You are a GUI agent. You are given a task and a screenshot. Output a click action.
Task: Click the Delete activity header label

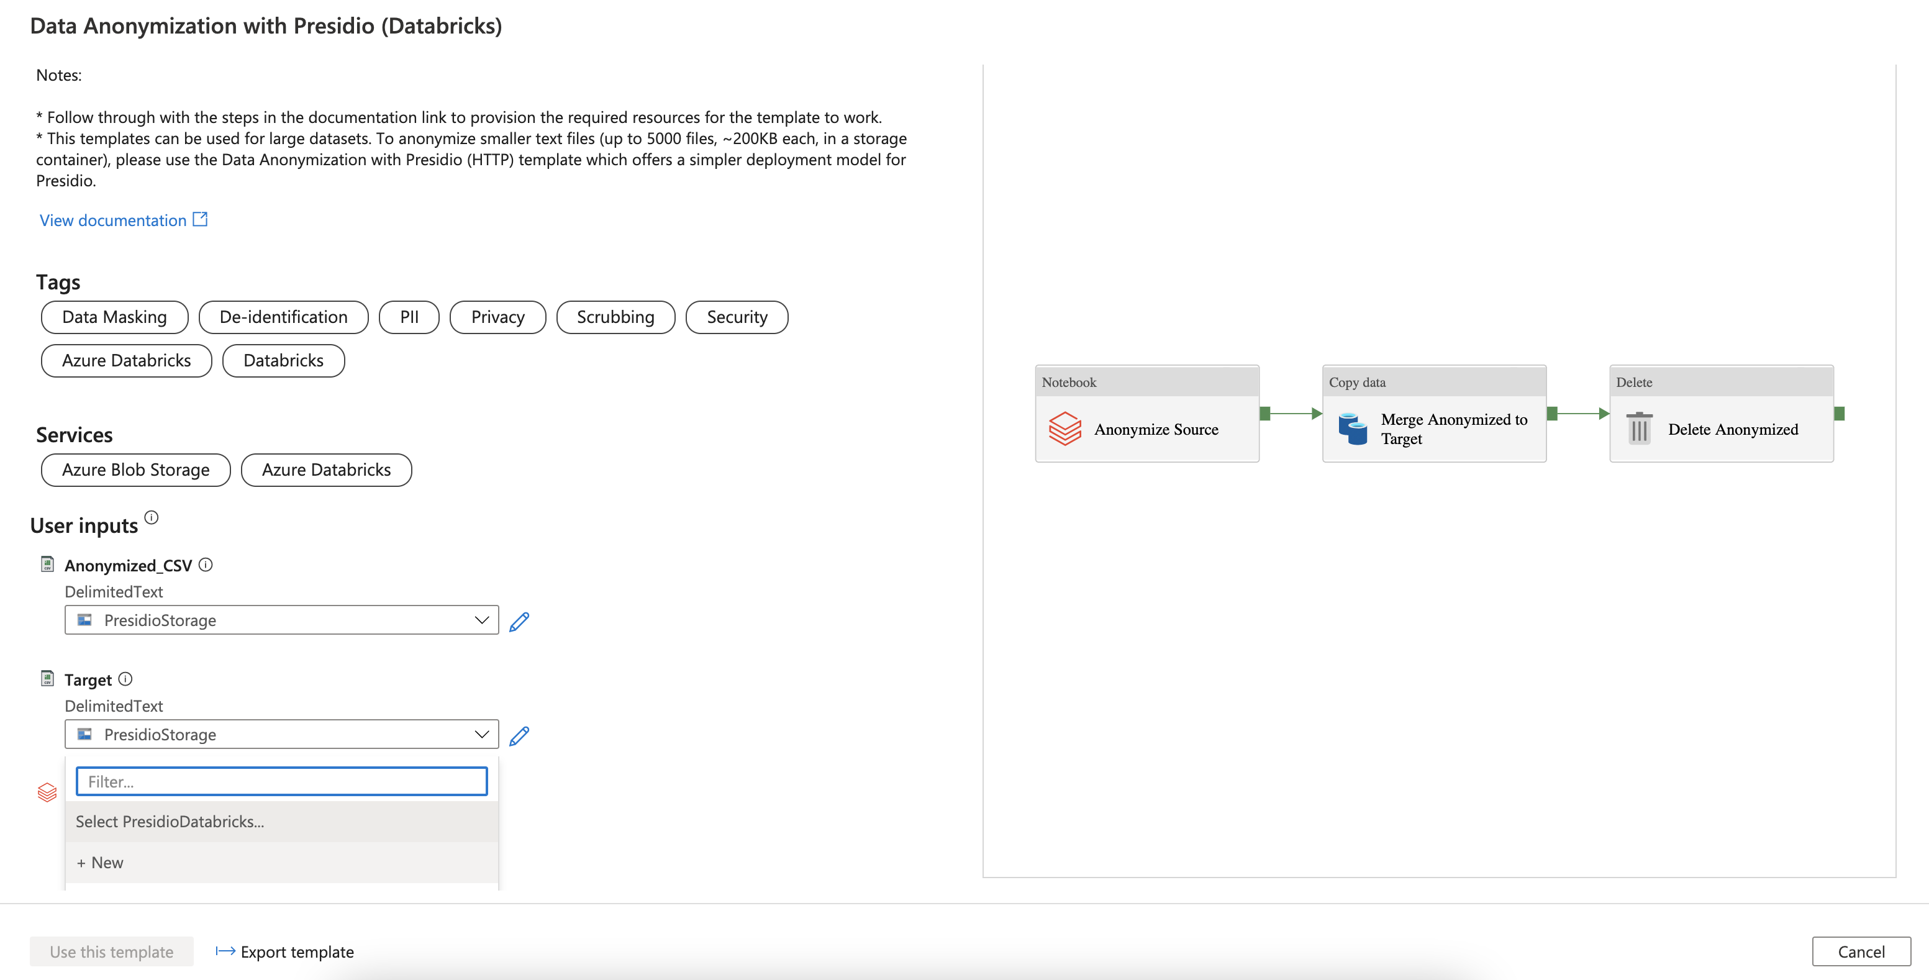click(x=1634, y=382)
